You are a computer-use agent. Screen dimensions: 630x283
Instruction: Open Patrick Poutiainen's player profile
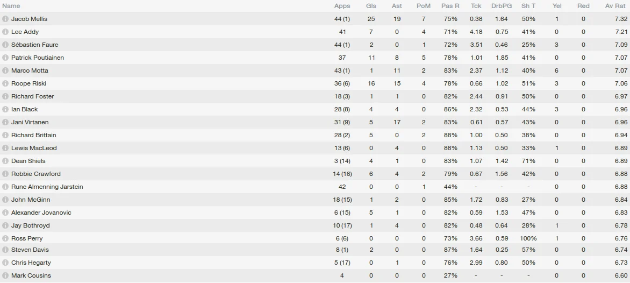click(38, 58)
